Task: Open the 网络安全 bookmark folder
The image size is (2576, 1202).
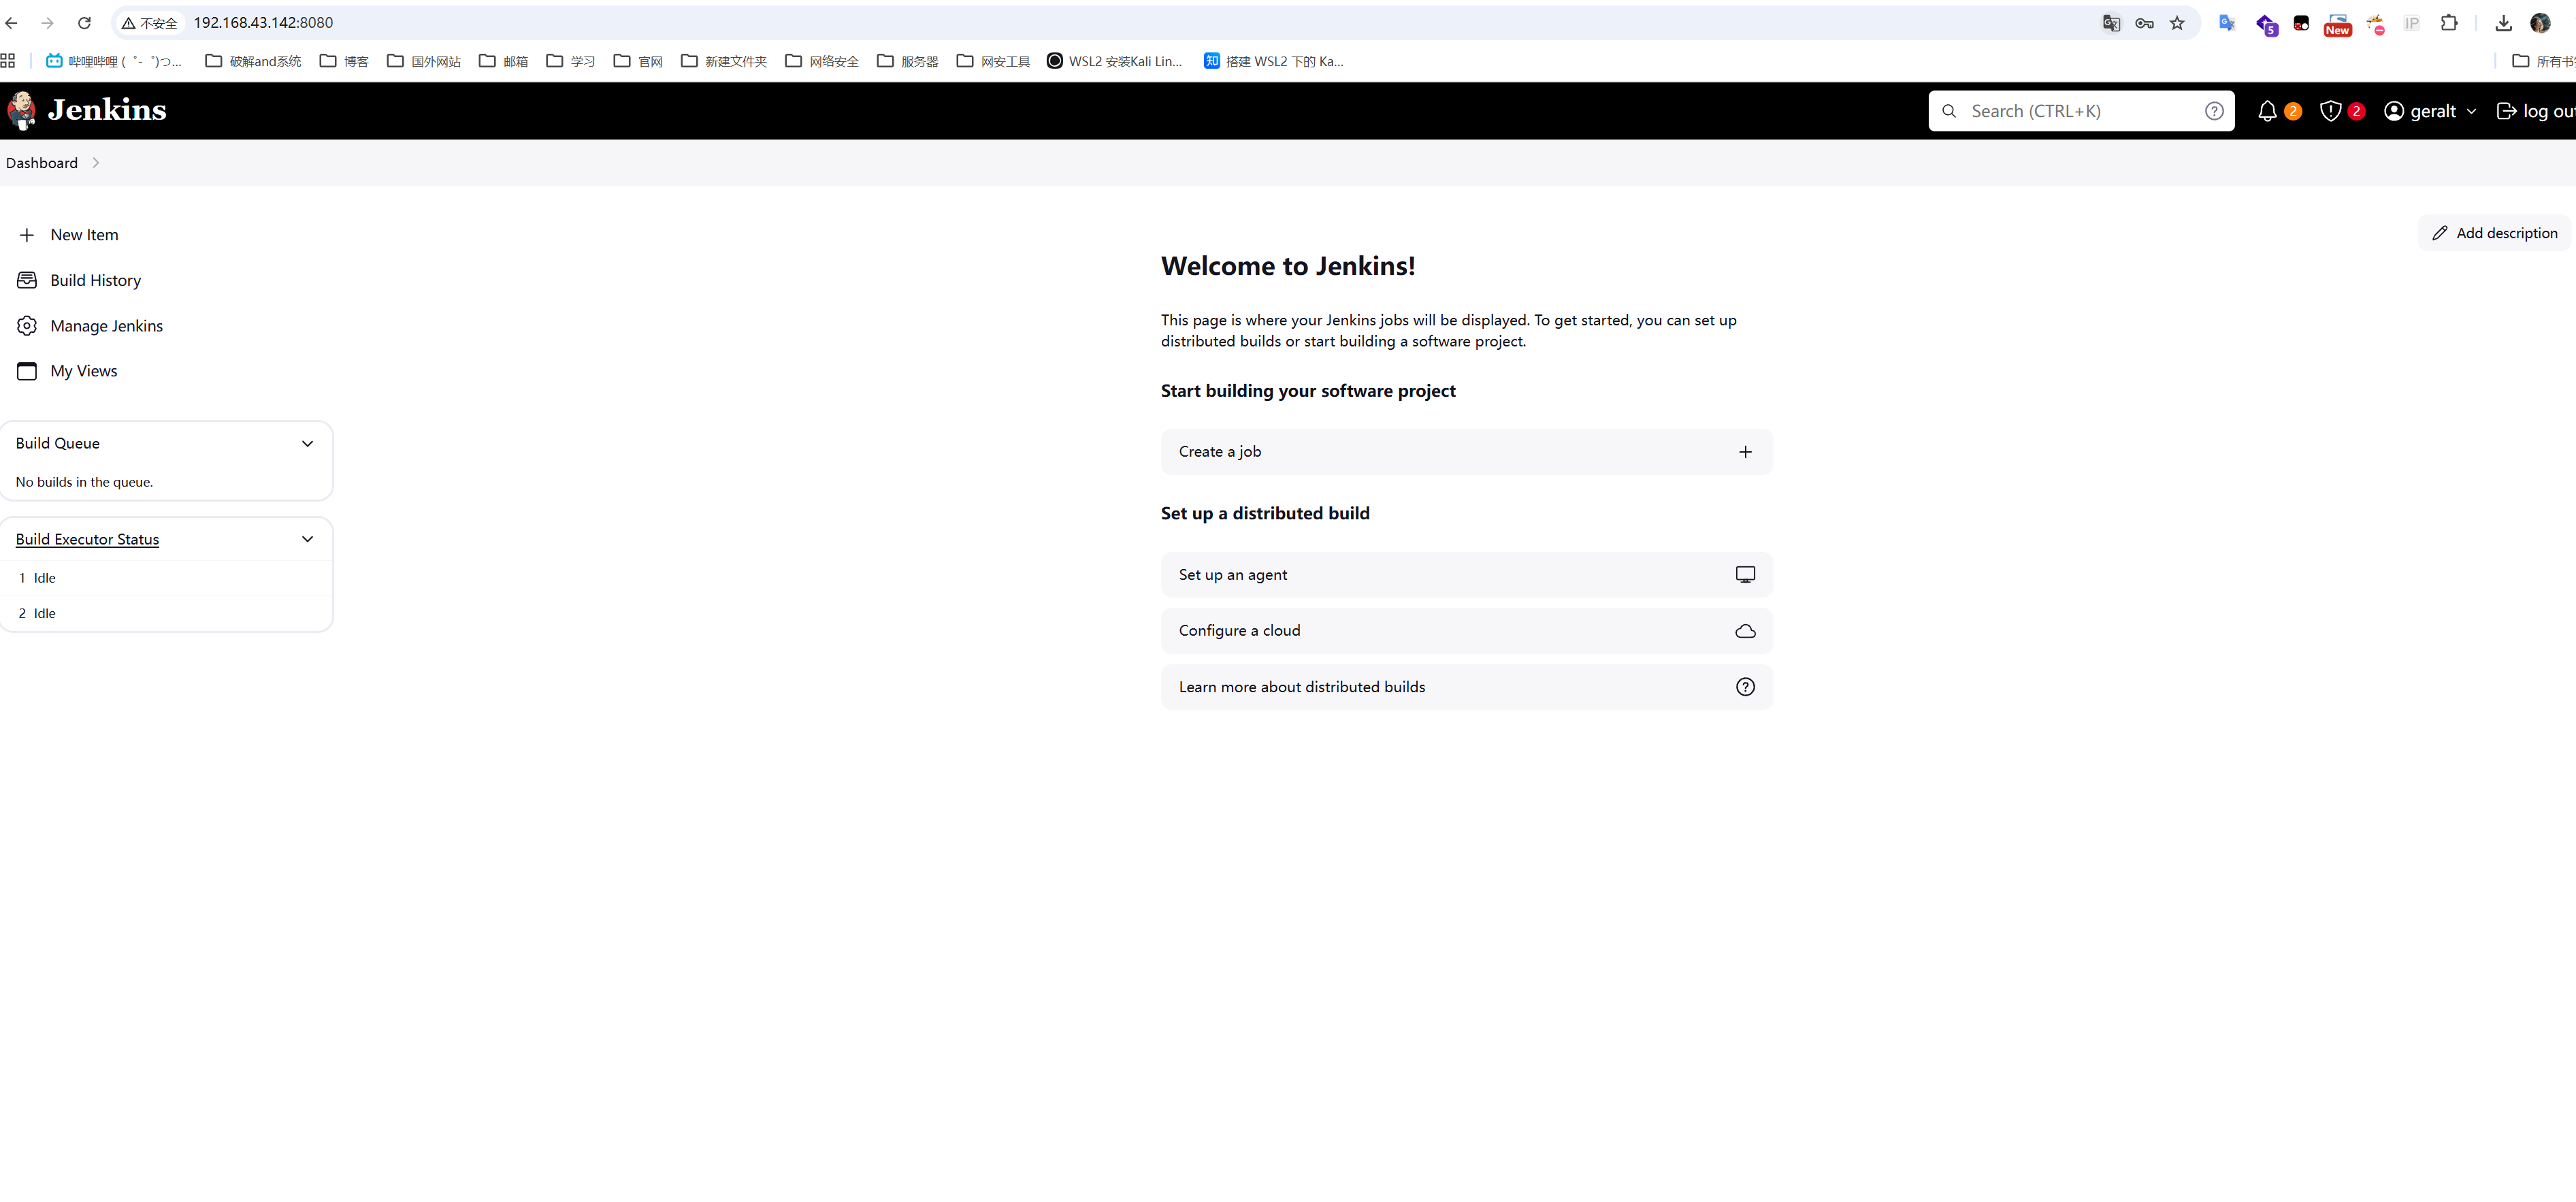Action: click(822, 61)
